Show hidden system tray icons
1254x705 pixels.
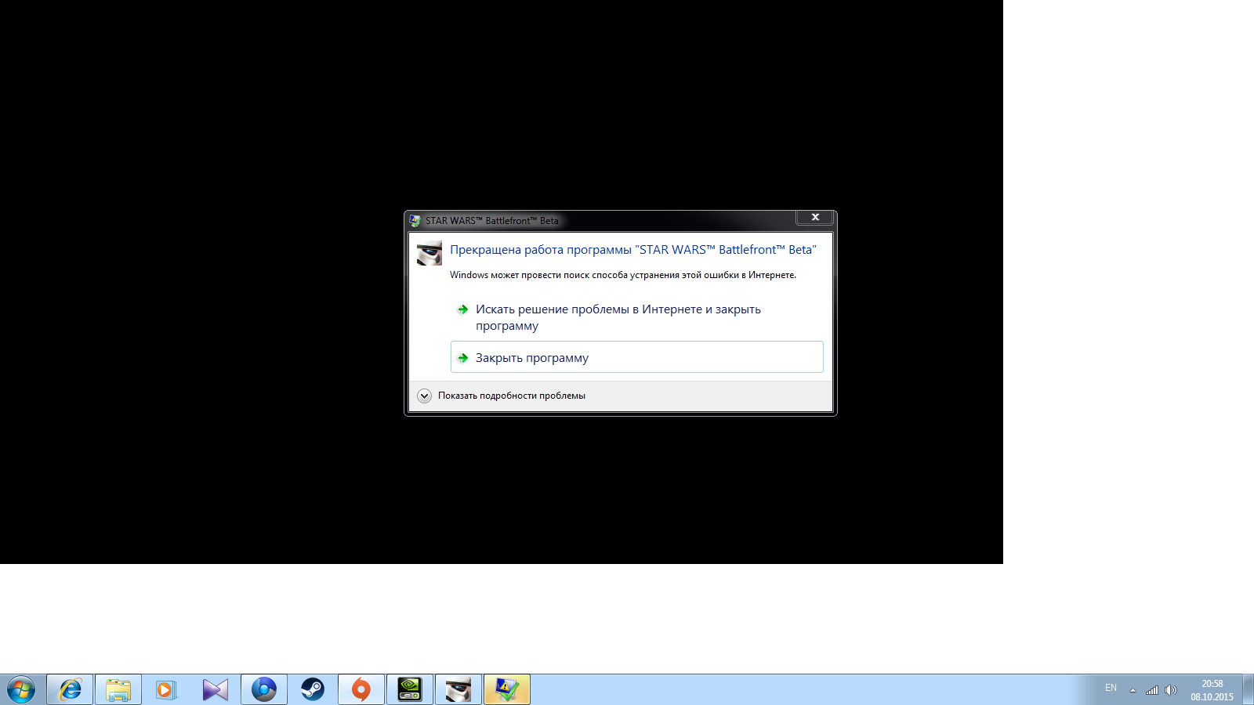point(1133,690)
